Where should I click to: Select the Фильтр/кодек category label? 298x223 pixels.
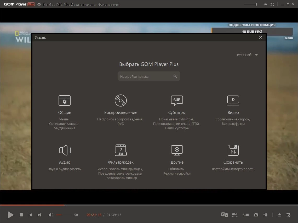tap(121, 162)
